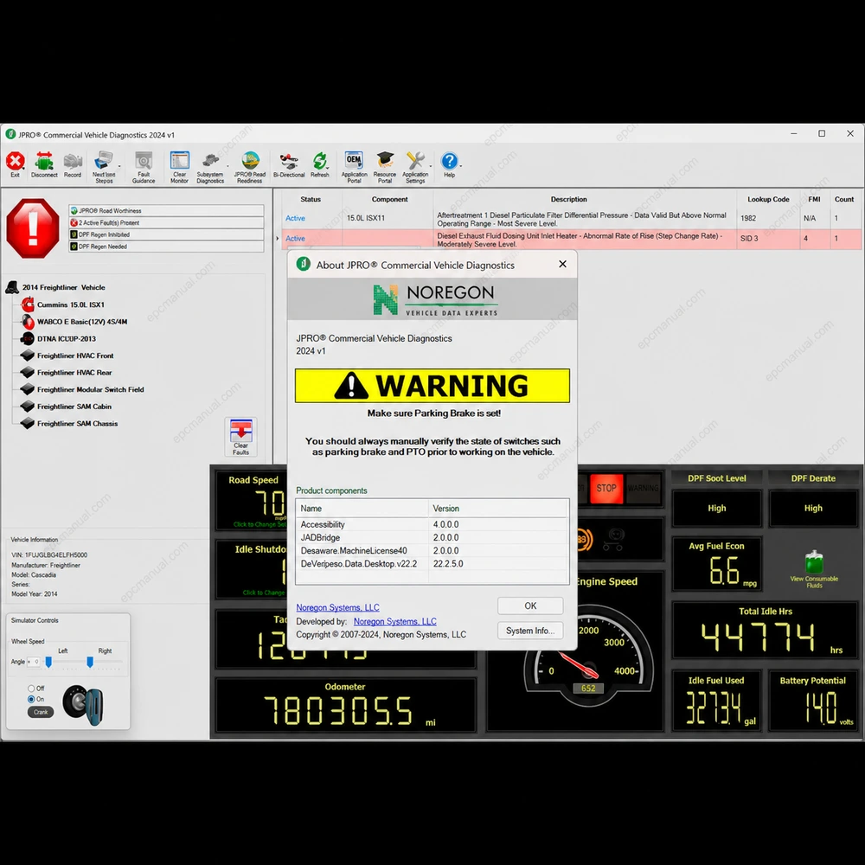Click the Clear Faults icon
Image resolution: width=865 pixels, height=865 pixels.
tap(241, 437)
